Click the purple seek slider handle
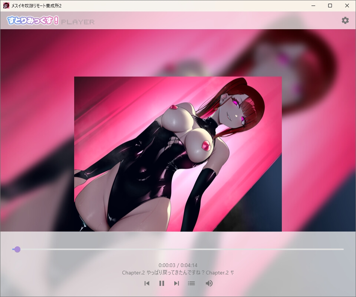 pyautogui.click(x=17, y=249)
